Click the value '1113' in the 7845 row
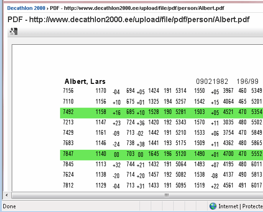 (101, 164)
